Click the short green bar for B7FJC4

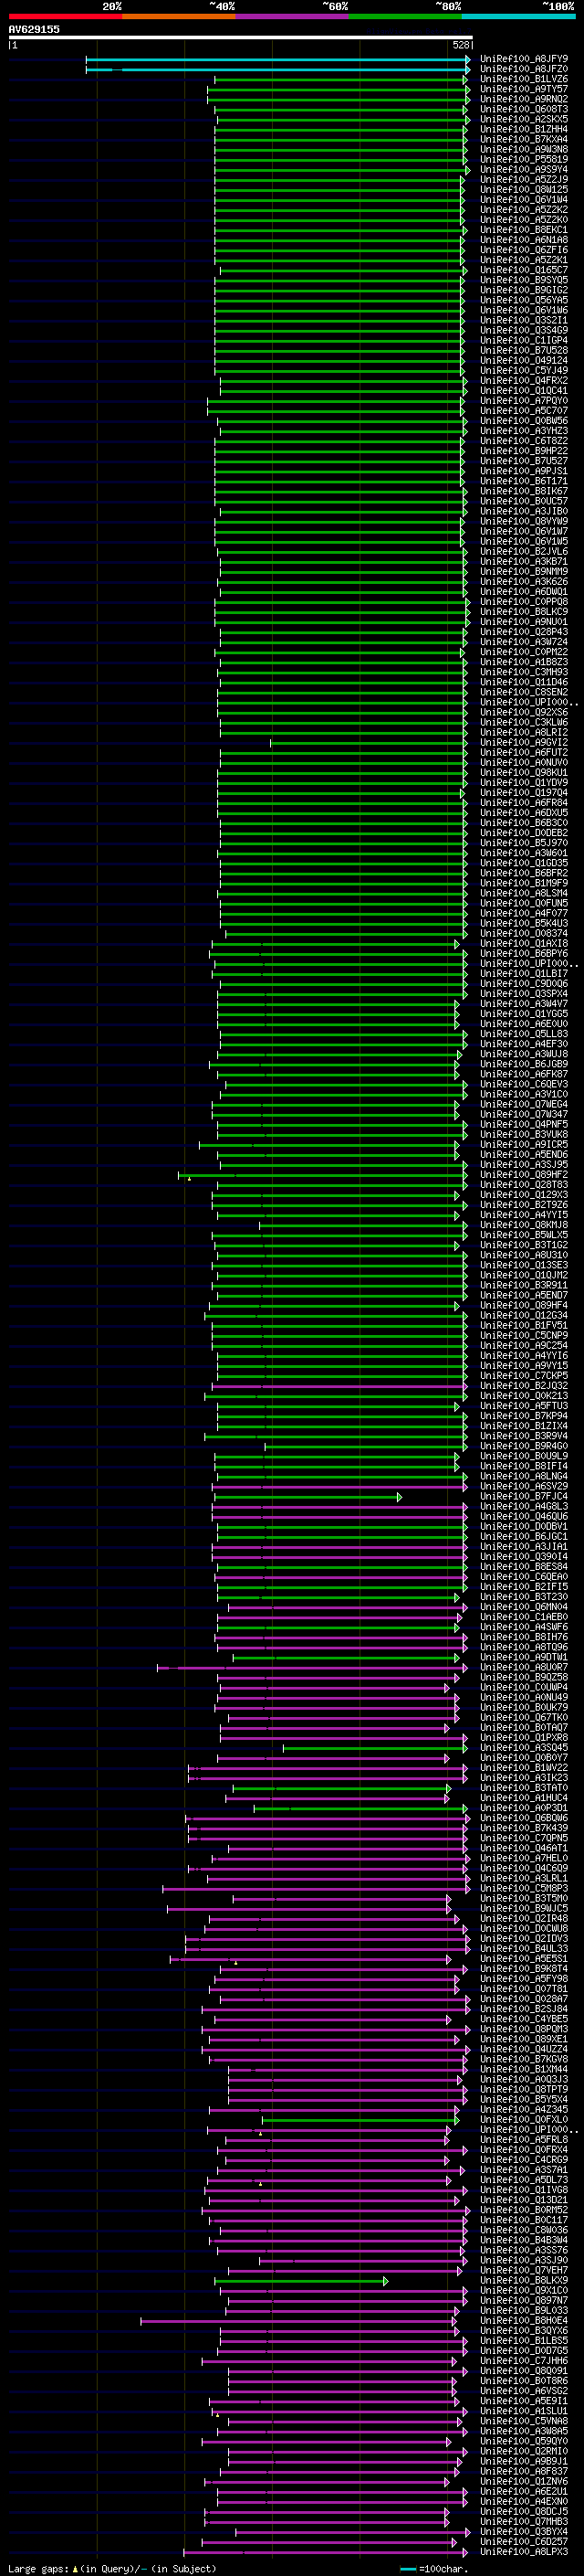click(x=308, y=1497)
